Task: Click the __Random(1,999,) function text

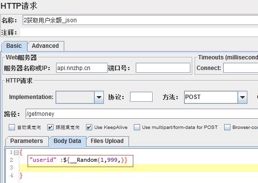Action: [x=97, y=160]
